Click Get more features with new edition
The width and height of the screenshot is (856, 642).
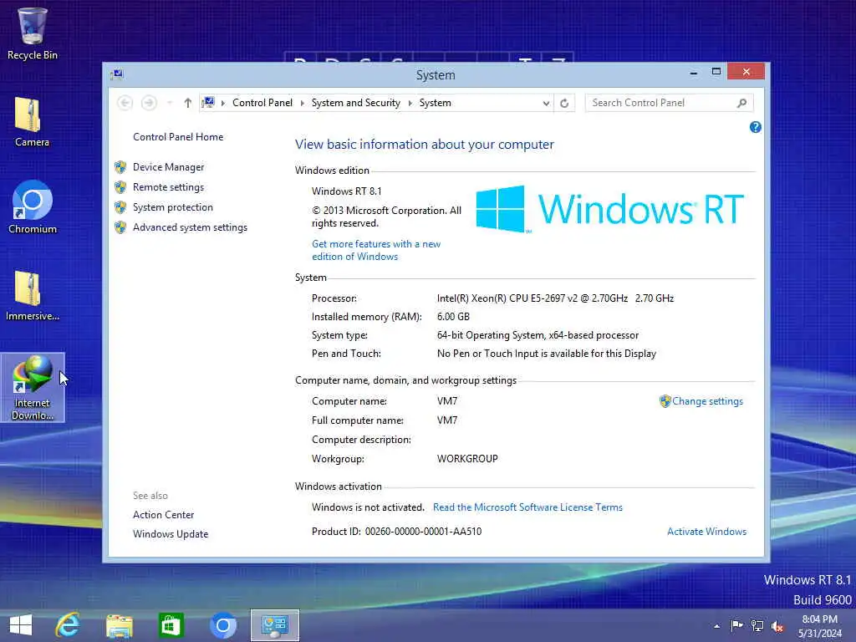tap(376, 250)
